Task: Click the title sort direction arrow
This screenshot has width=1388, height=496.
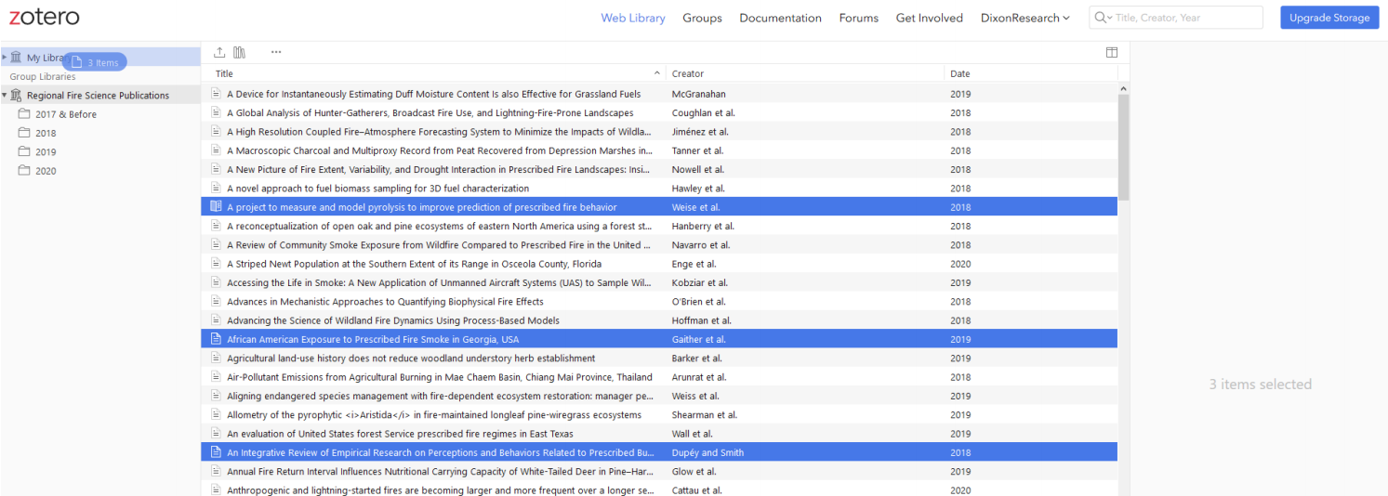Action: point(657,73)
